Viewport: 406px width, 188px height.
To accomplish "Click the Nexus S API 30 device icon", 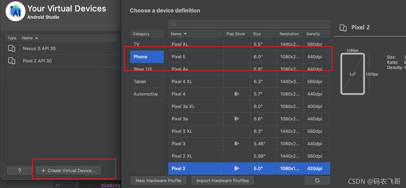I will [12, 48].
